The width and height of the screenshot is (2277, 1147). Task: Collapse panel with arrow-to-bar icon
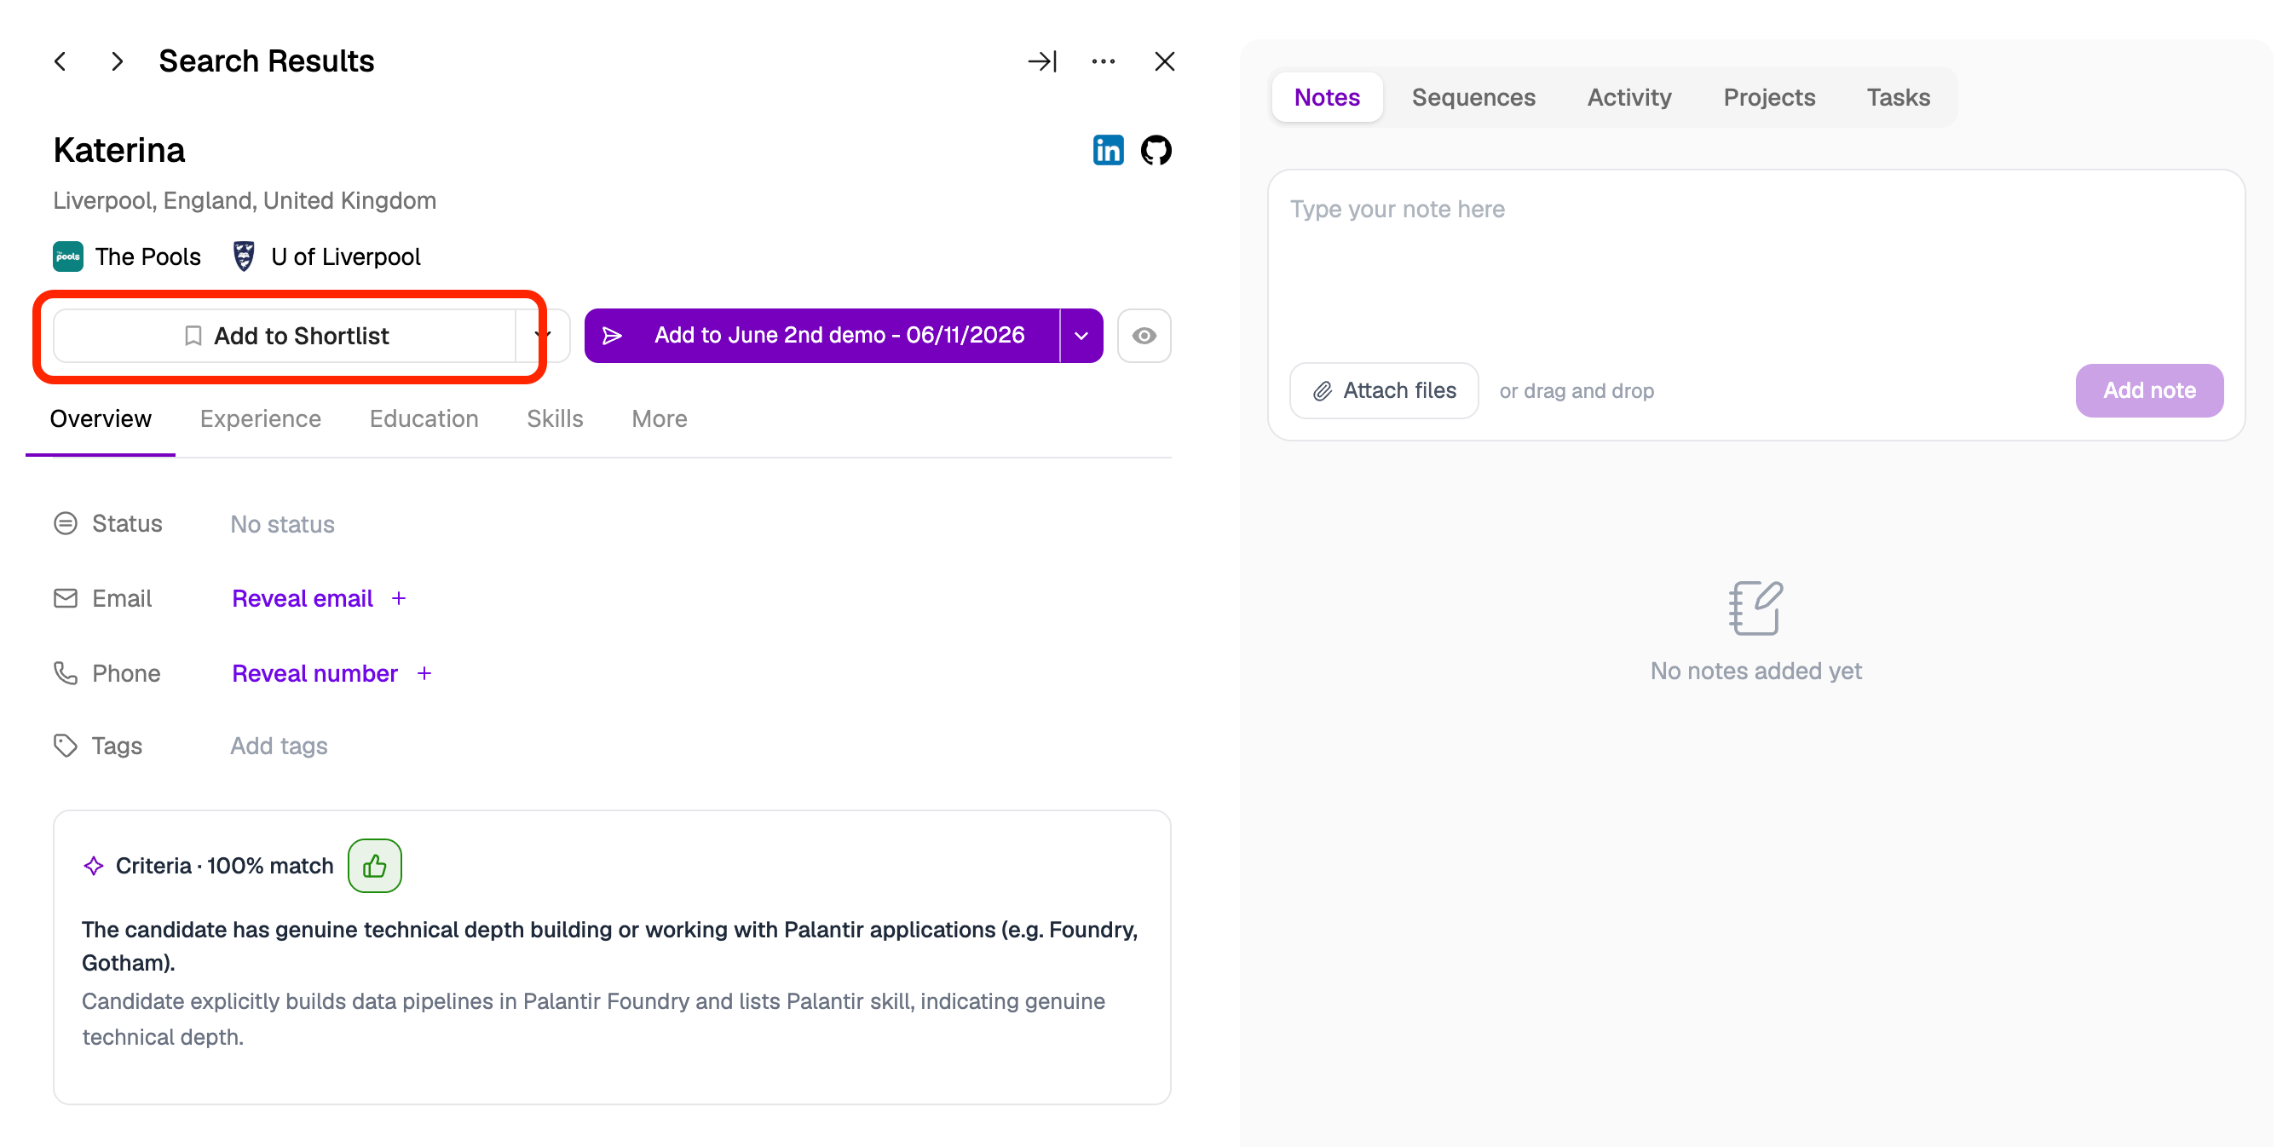pyautogui.click(x=1042, y=61)
